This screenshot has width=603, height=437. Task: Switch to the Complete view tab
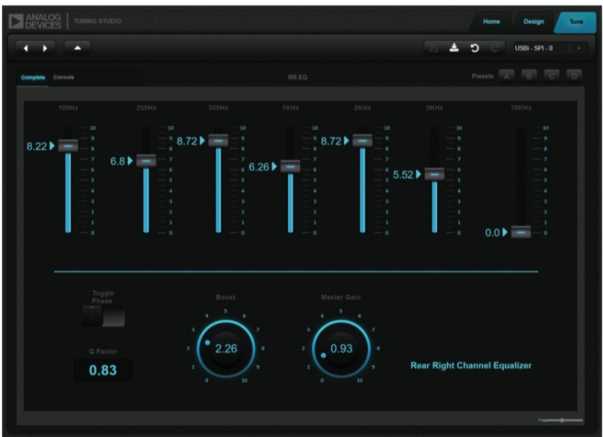pos(33,78)
